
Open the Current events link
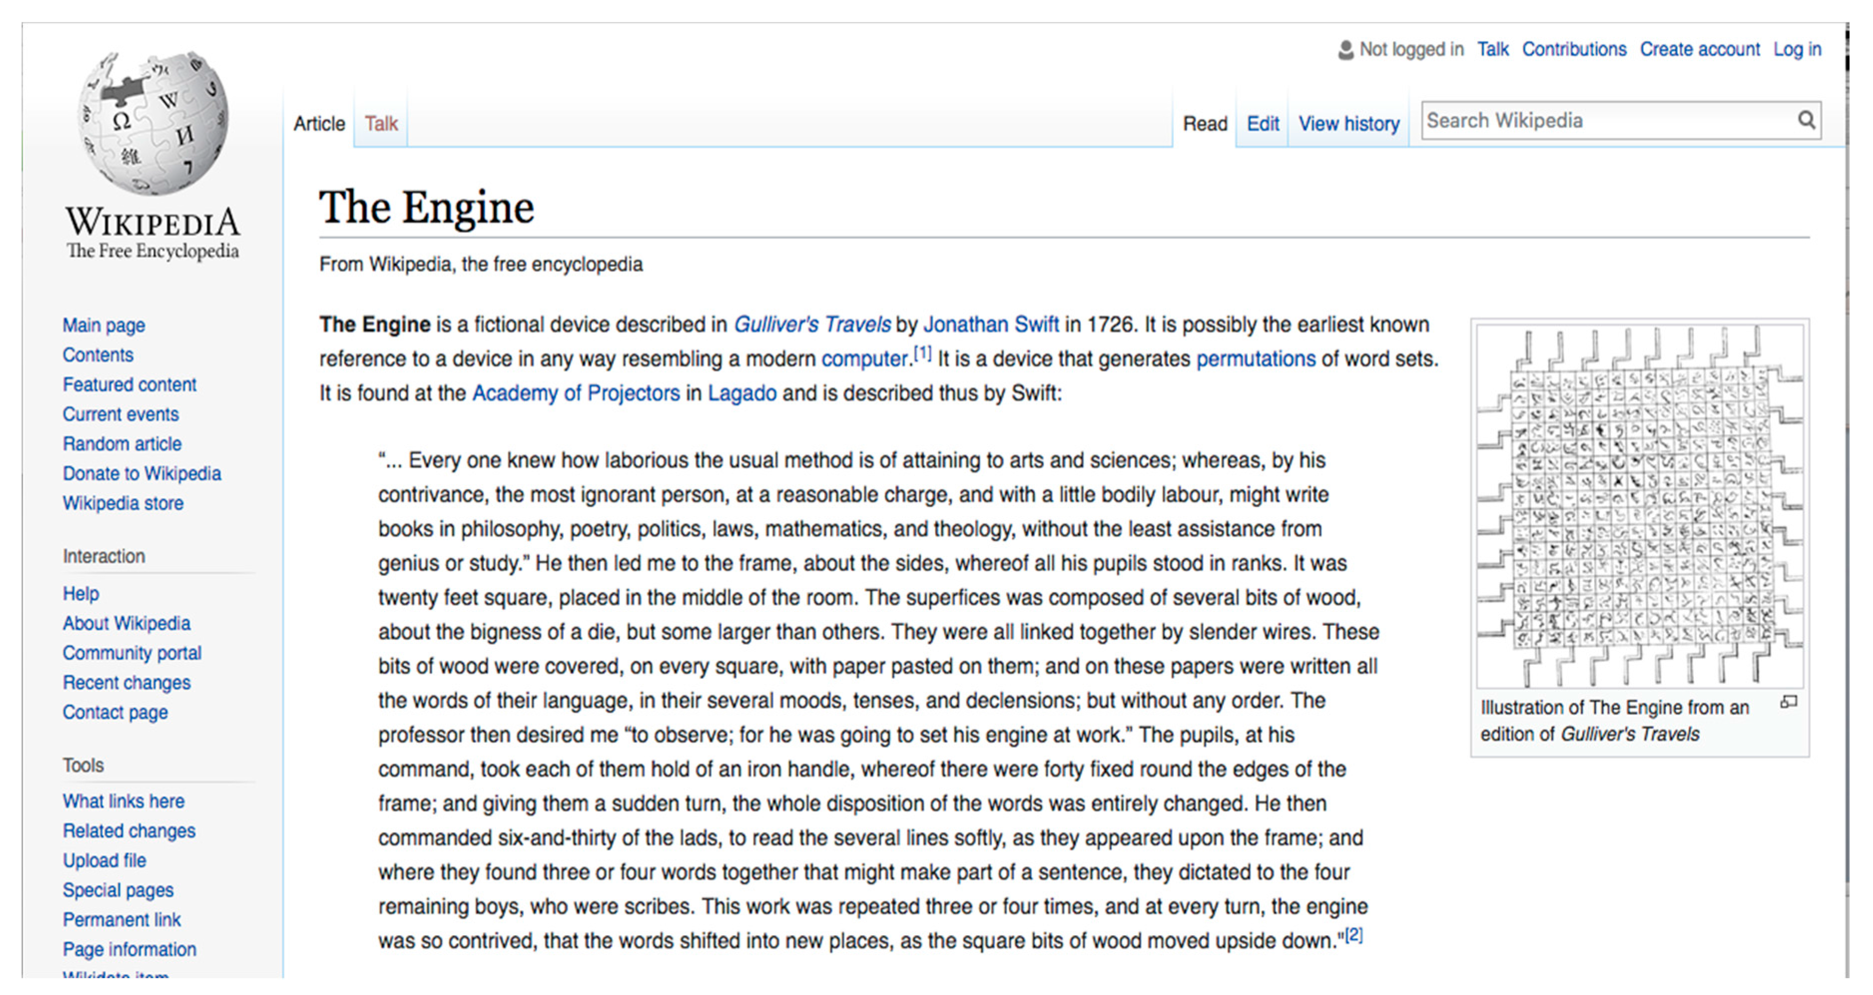coord(121,414)
